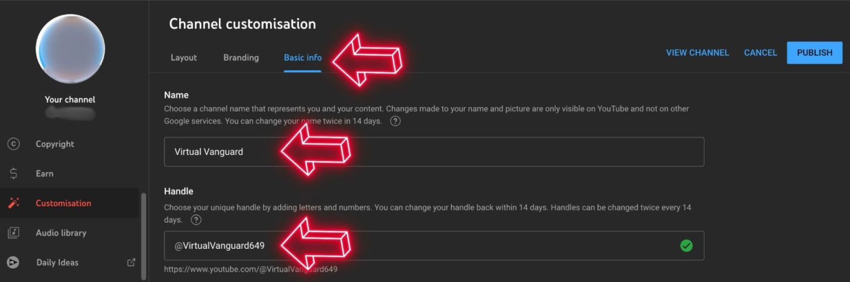Click the Earn dollar sign icon
This screenshot has width=850, height=282.
coord(13,174)
